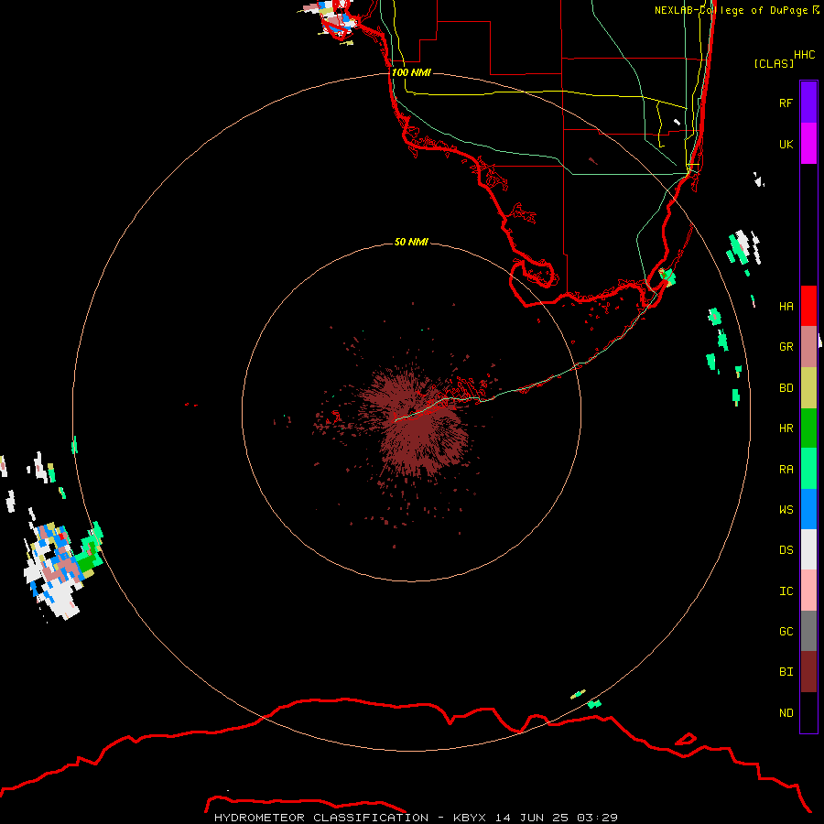Click the KBYX radar site identifier
Screen dimensions: 824x824
coord(470,818)
